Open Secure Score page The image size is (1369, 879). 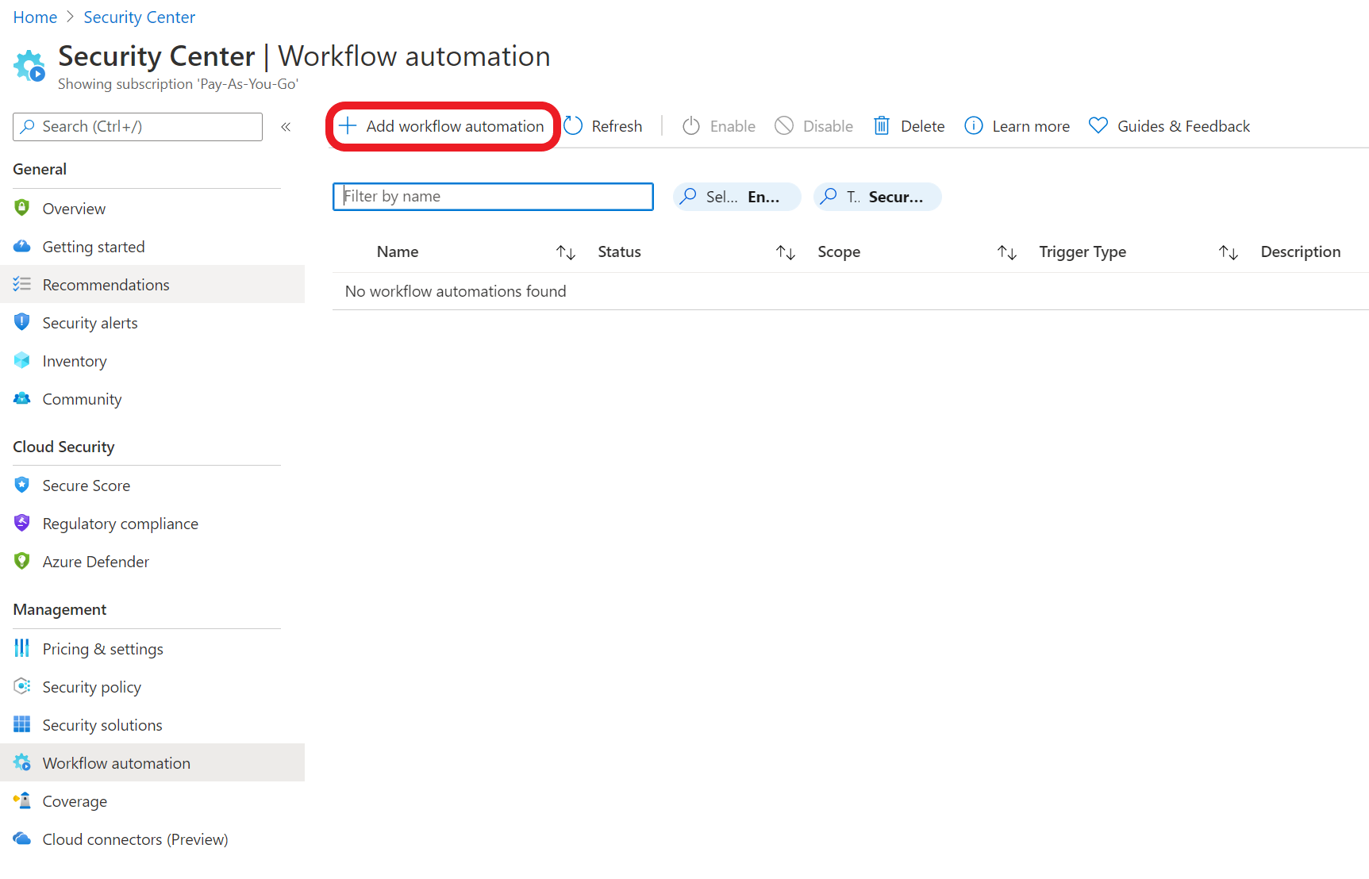[x=152, y=486]
